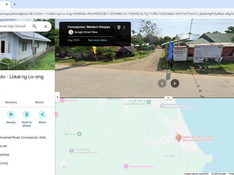Click the JRB Farm map marker

pyautogui.click(x=79, y=134)
